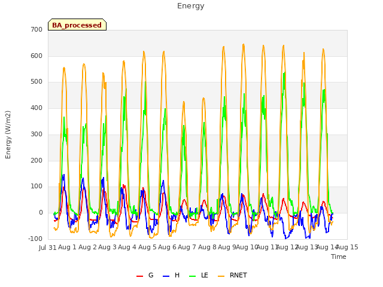Click the Aug 1 x-axis label

pyautogui.click(x=68, y=247)
